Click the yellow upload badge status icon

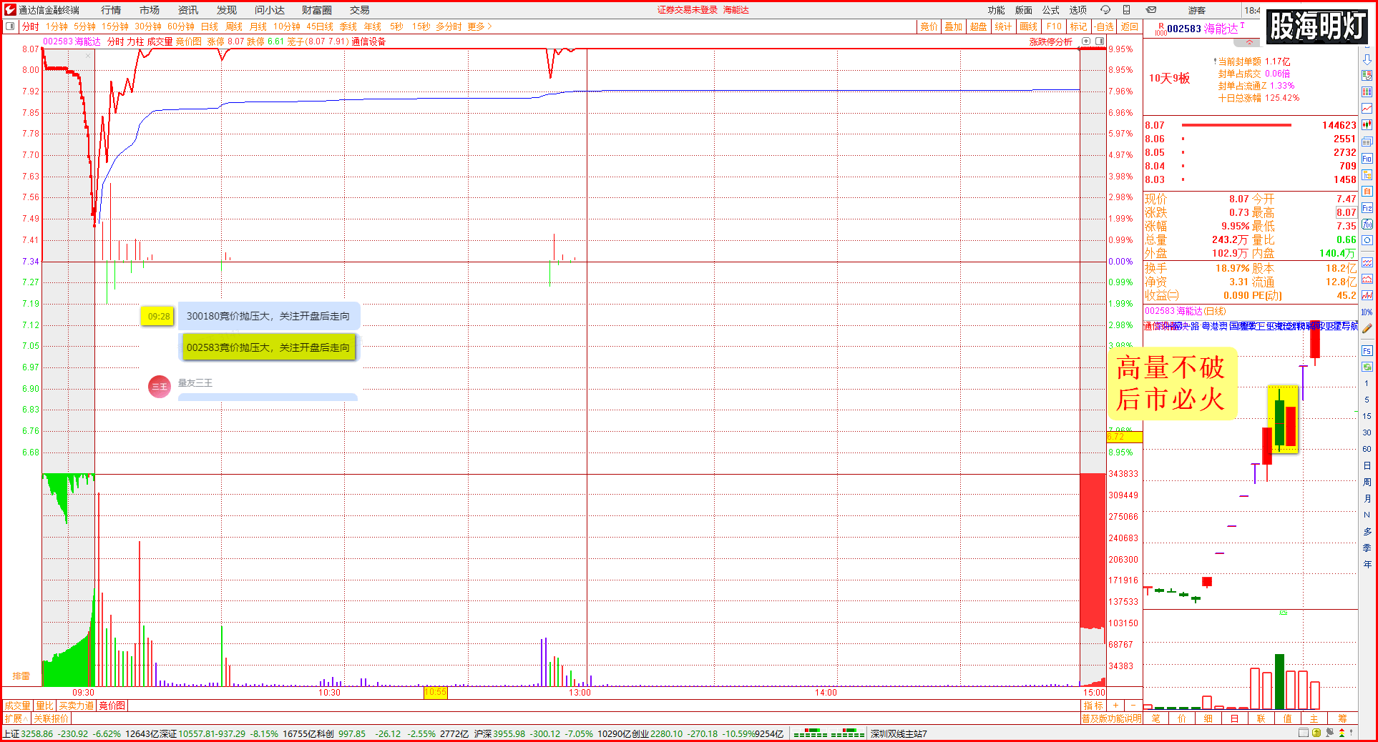[x=1317, y=733]
